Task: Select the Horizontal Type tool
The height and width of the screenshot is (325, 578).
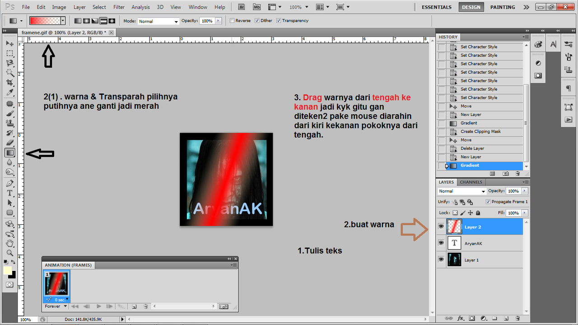Action: click(10, 192)
